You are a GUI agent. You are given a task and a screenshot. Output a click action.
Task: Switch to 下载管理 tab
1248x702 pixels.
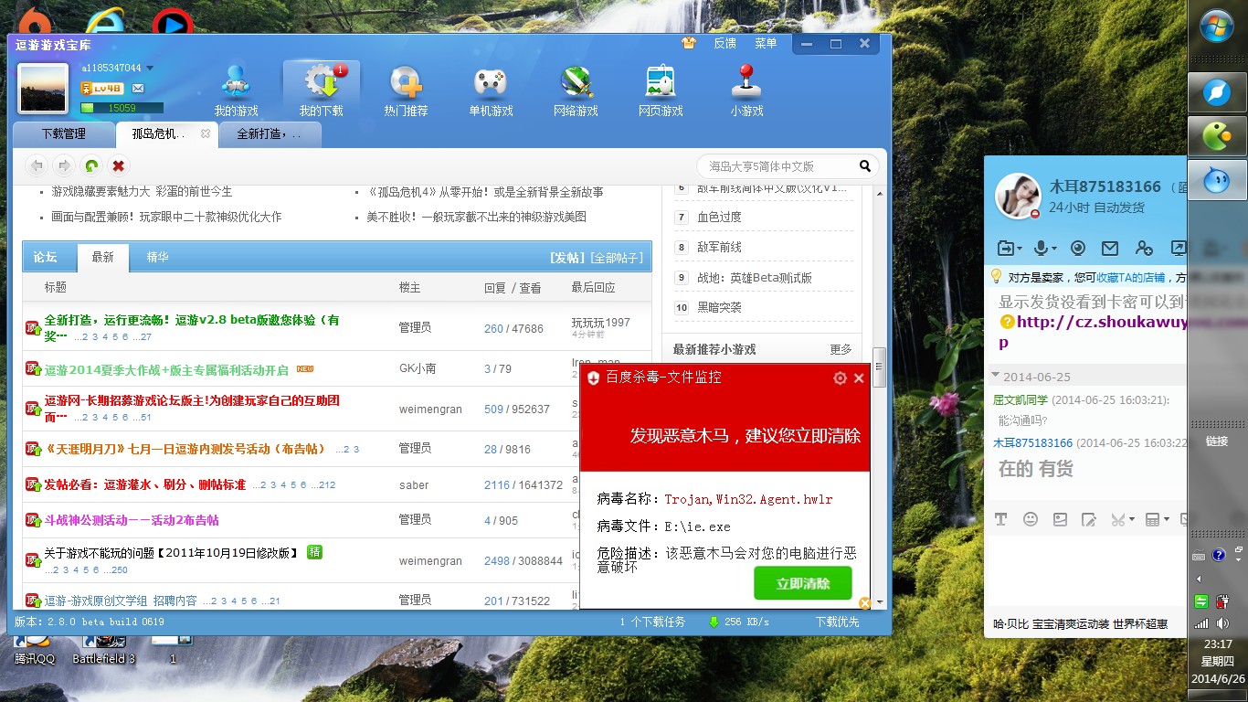(64, 134)
